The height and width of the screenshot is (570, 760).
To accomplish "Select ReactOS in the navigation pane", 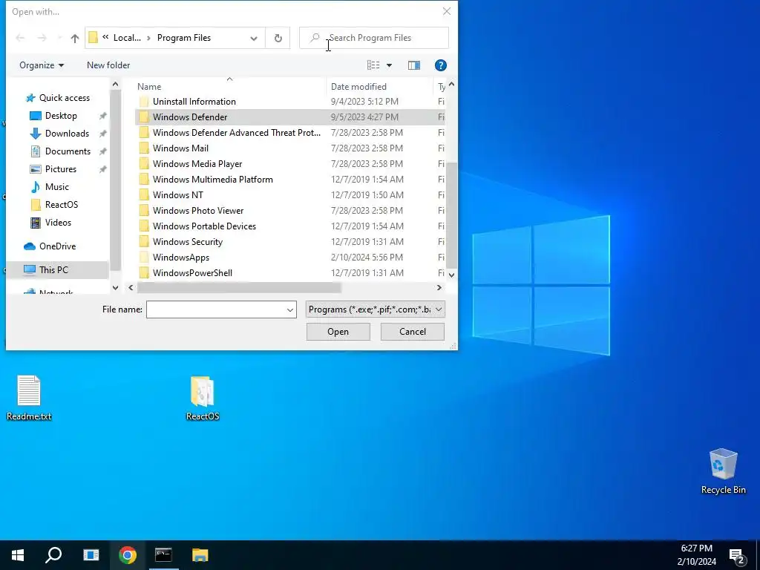I will 61,205.
